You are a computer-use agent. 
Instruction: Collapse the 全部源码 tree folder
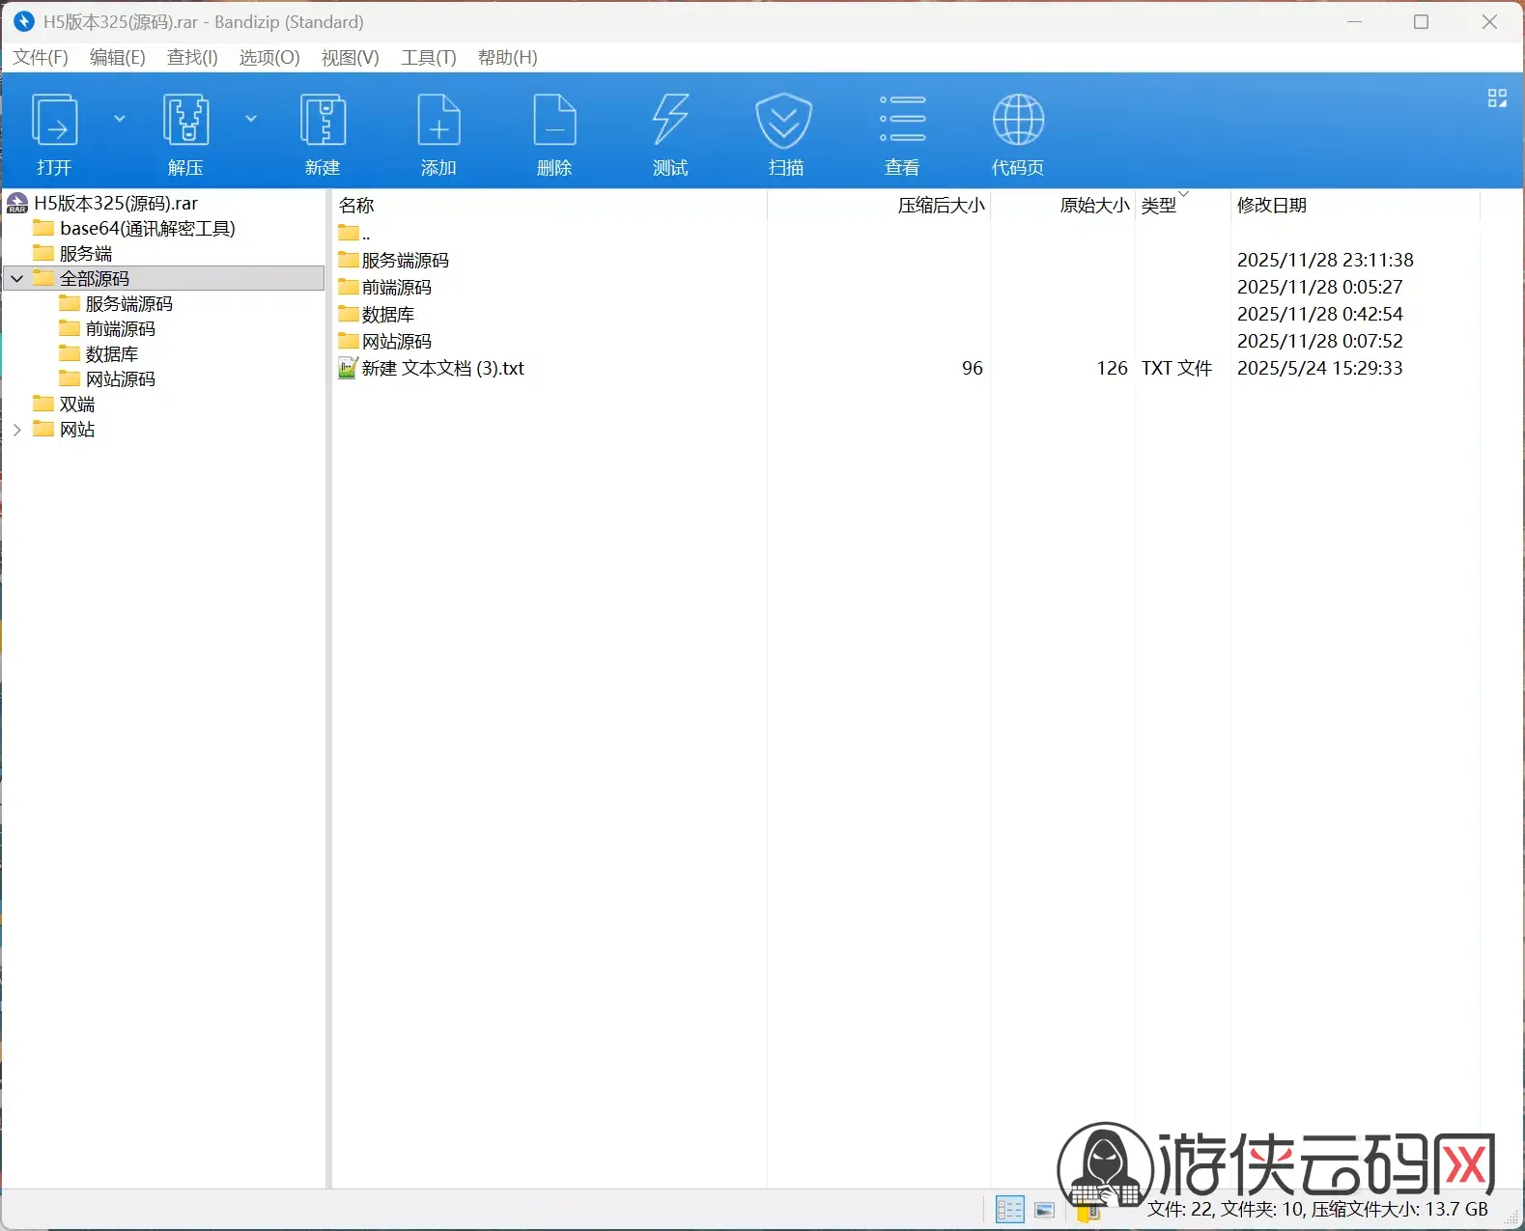(16, 279)
